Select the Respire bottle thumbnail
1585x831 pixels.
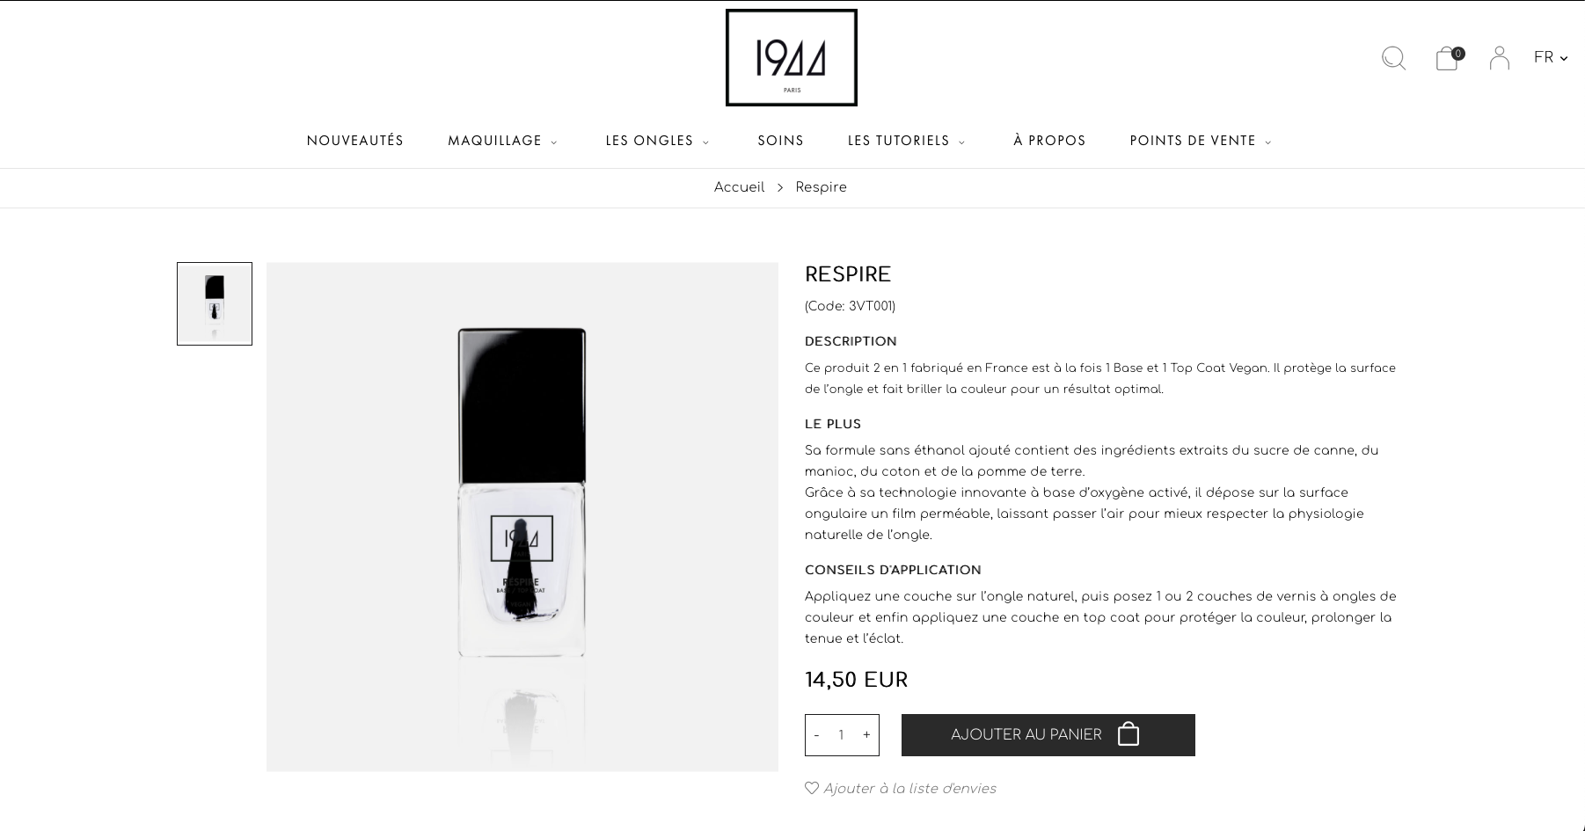[215, 303]
